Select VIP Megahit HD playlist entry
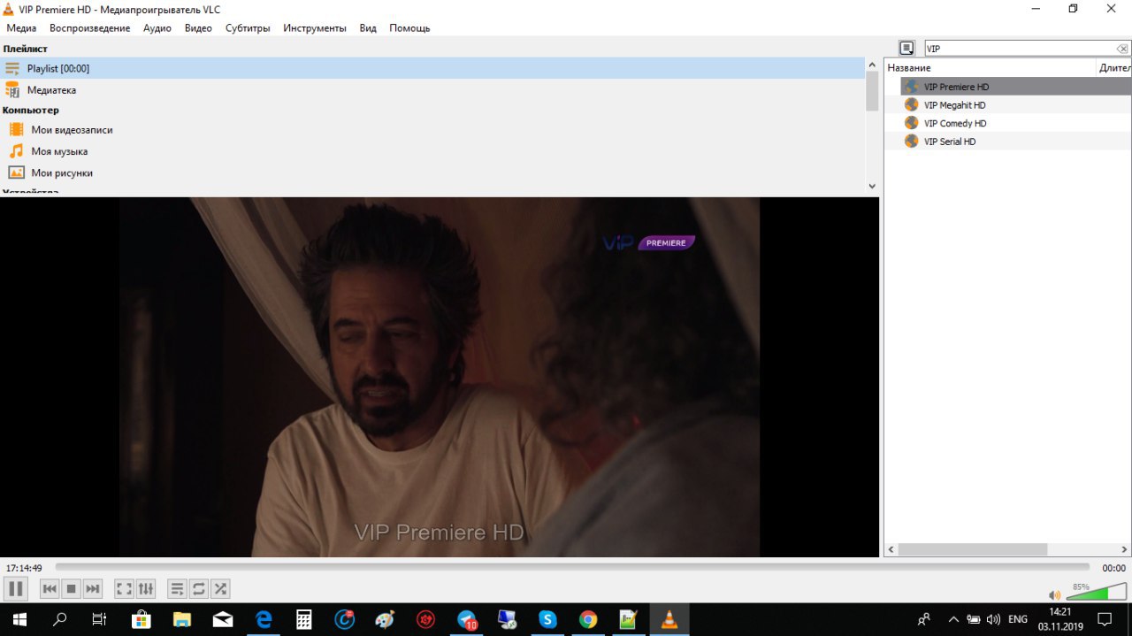Viewport: 1132px width, 636px height. [1016, 105]
